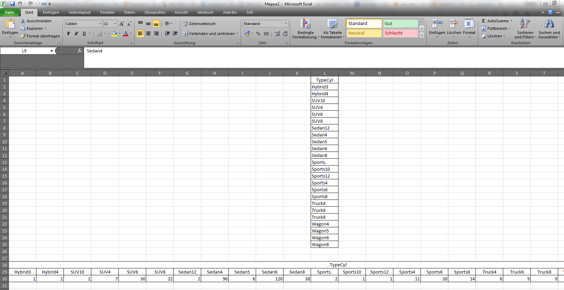This screenshot has width=564, height=290.
Task: Open Sortieren und Filtern
Action: 525,29
